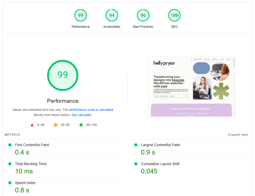The width and height of the screenshot is (255, 196).
Task: Click the Performance 99 gauge at the top
Action: 81,15
